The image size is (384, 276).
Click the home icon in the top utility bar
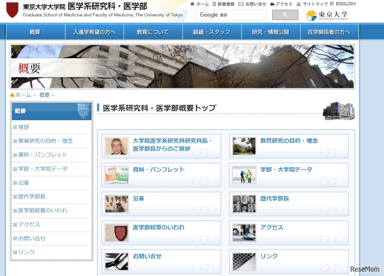pos(192,4)
